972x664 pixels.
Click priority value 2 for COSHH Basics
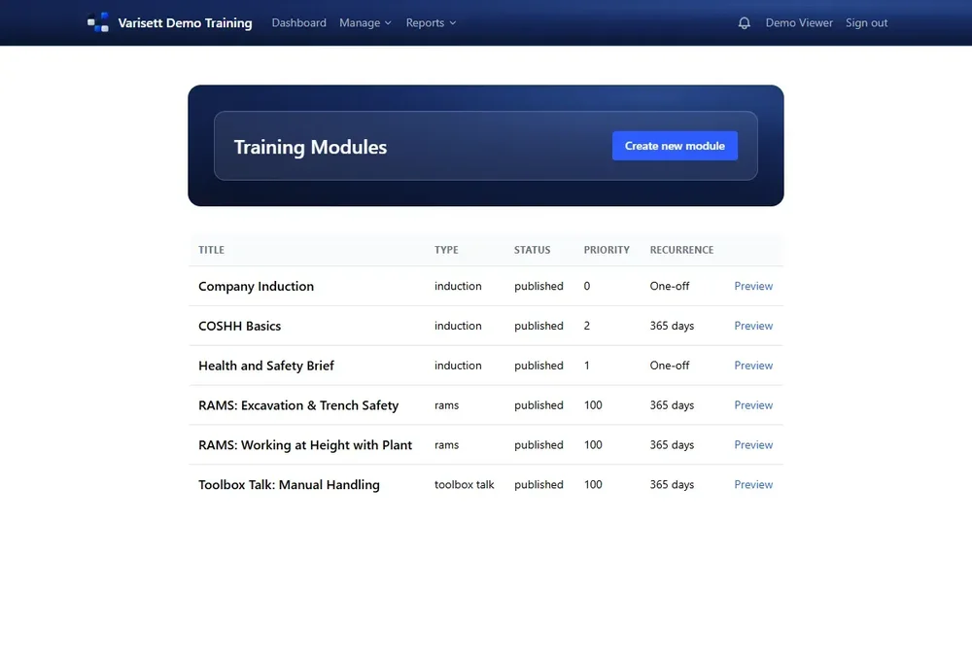pyautogui.click(x=587, y=326)
